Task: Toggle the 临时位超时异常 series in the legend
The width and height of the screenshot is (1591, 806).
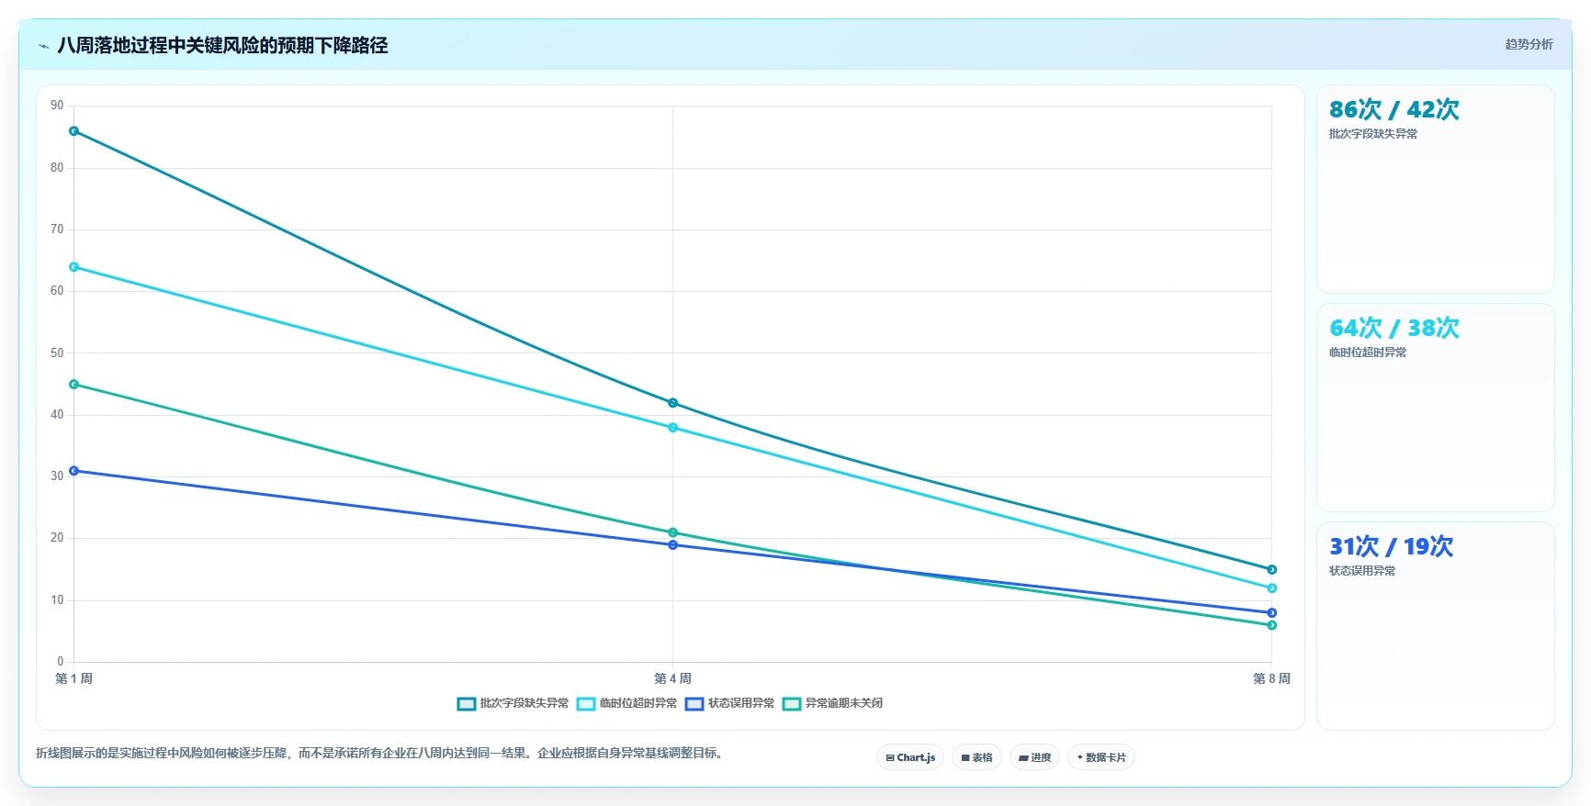Action: 626,703
